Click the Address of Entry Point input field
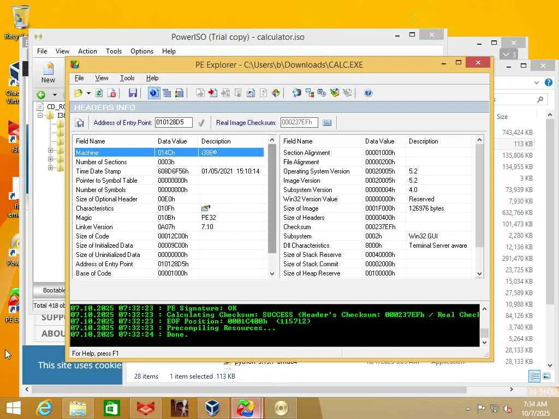This screenshot has height=419, width=559. [174, 123]
